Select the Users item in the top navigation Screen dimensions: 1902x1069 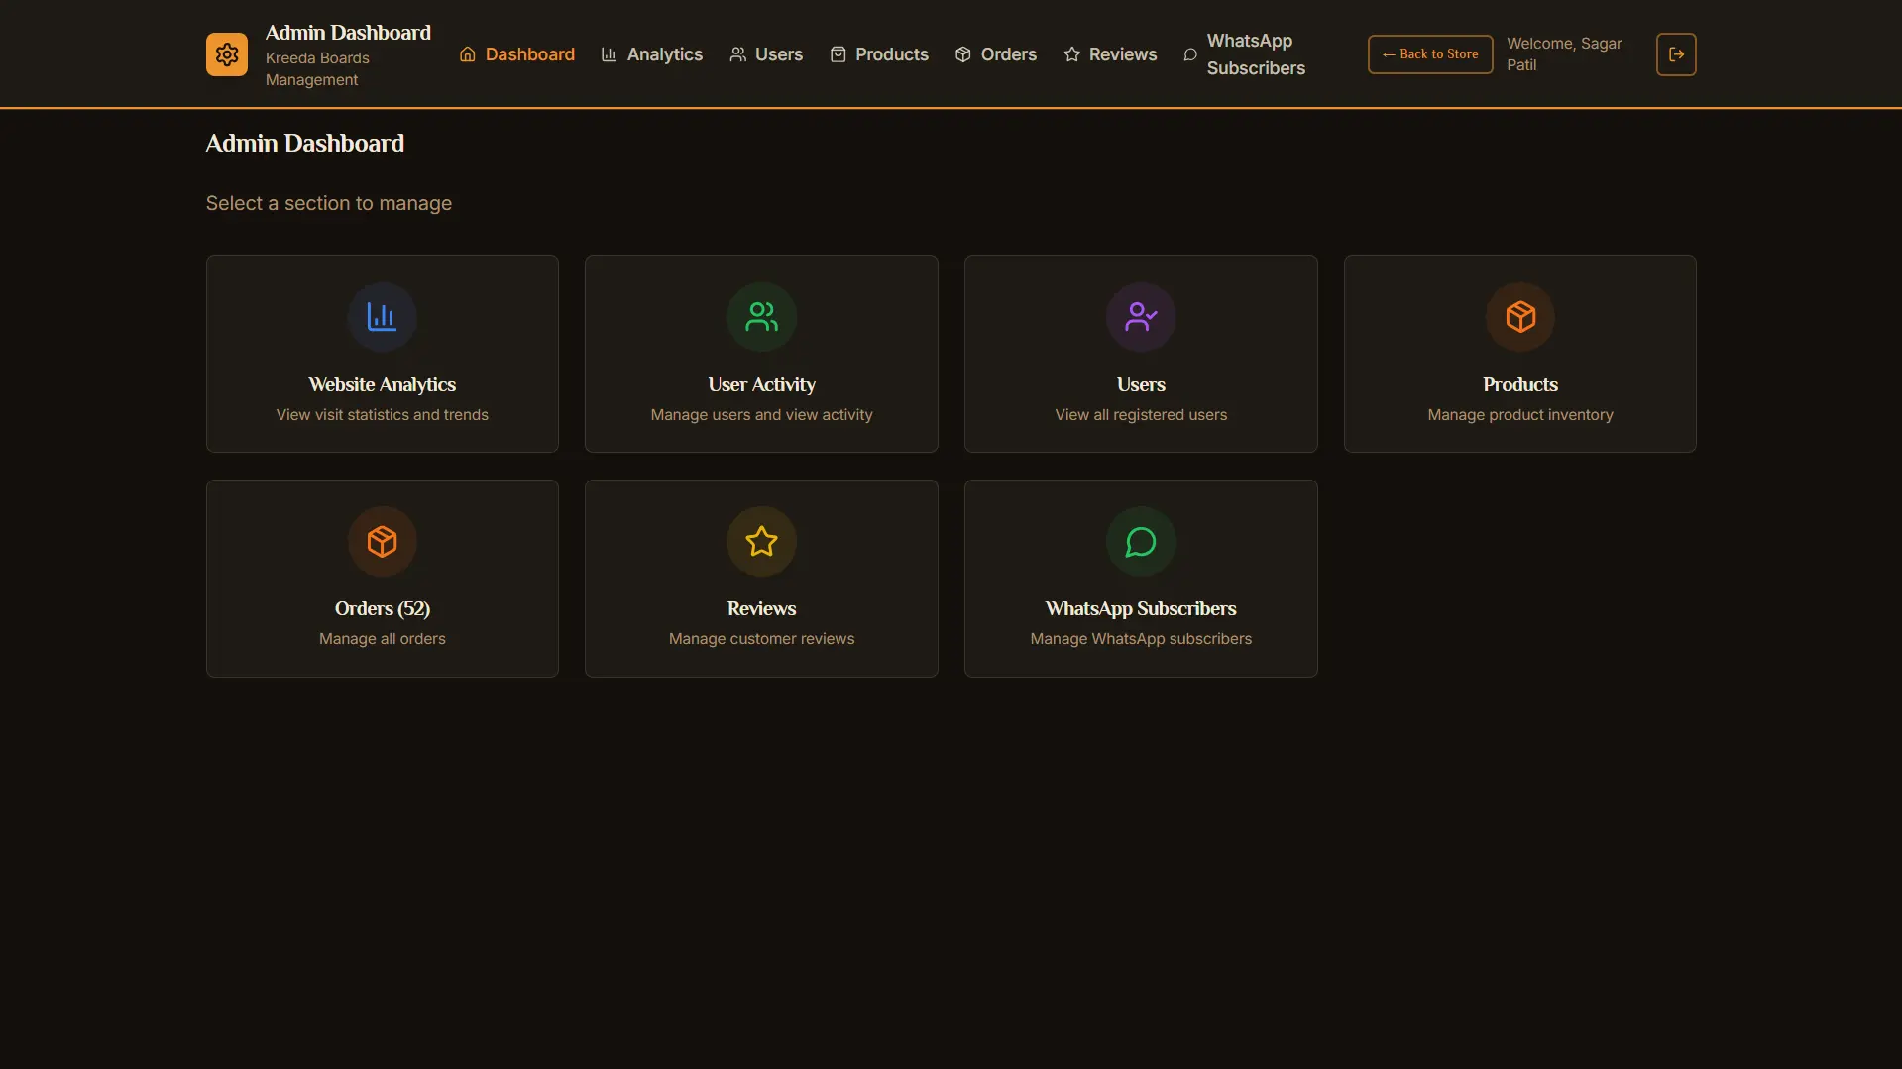tap(778, 54)
